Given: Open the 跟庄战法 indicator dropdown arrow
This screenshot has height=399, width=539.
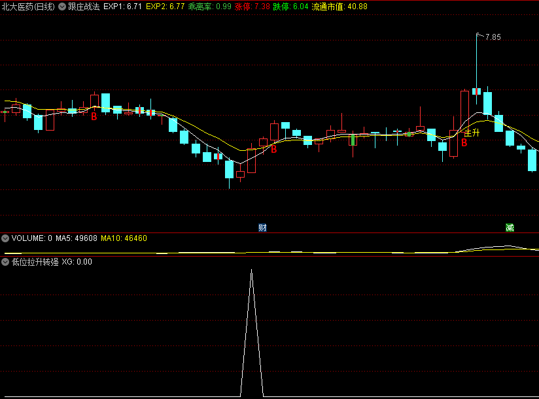Looking at the screenshot, I should click(x=62, y=7).
